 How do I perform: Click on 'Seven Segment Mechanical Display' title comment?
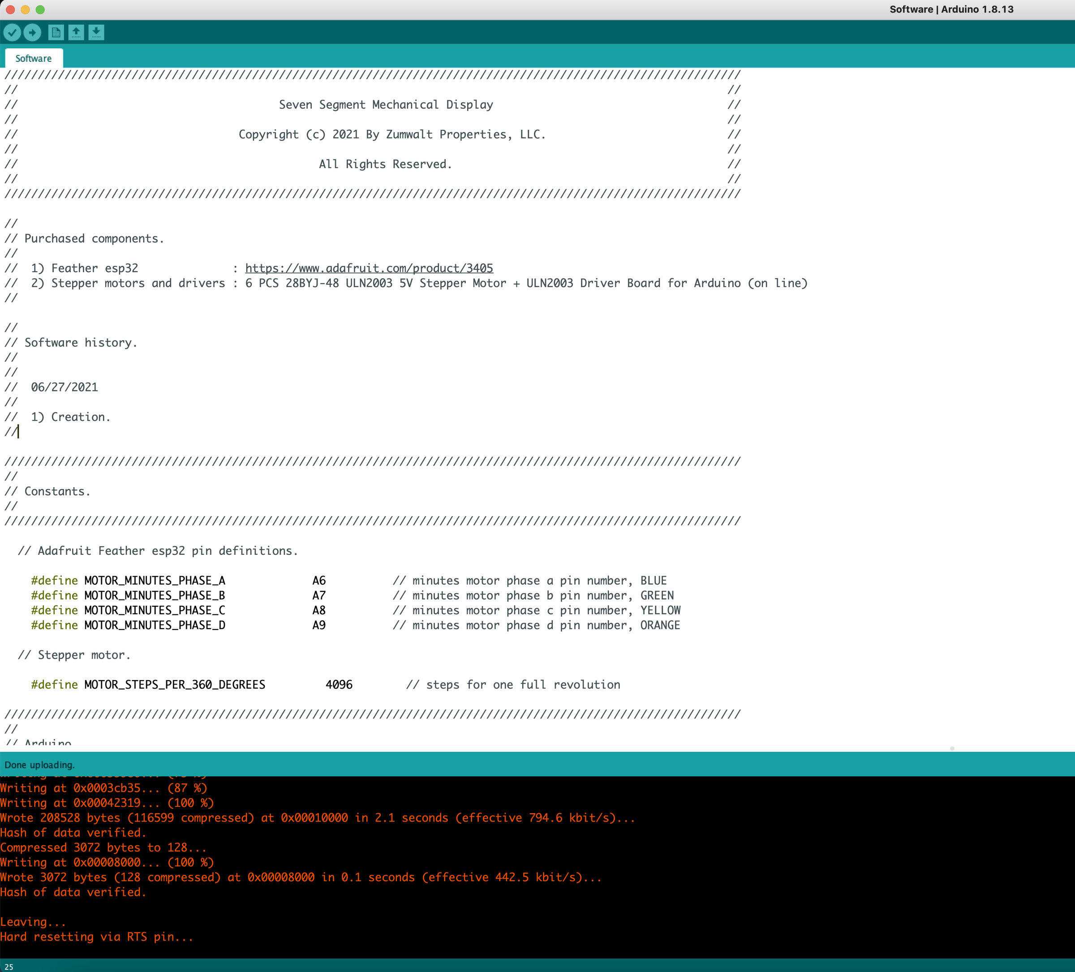(386, 104)
